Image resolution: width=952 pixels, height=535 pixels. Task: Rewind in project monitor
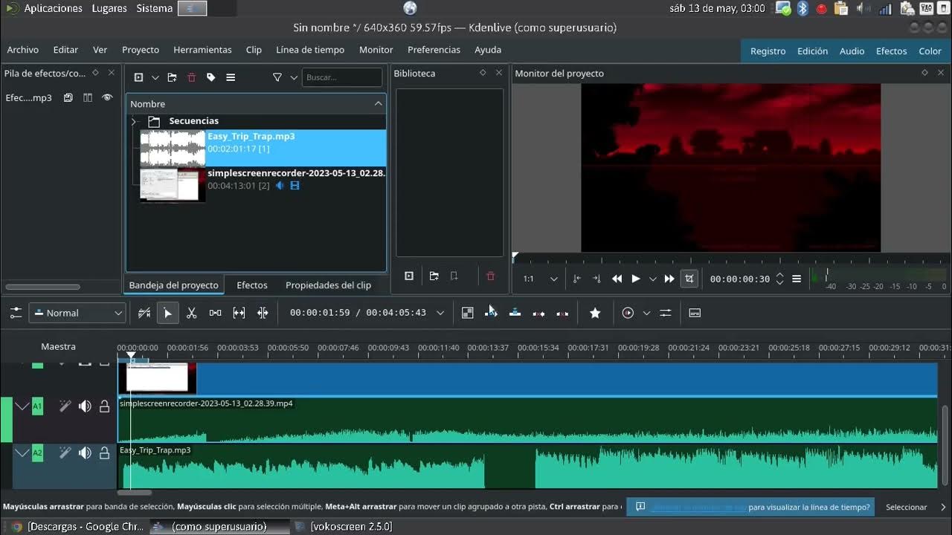point(617,279)
